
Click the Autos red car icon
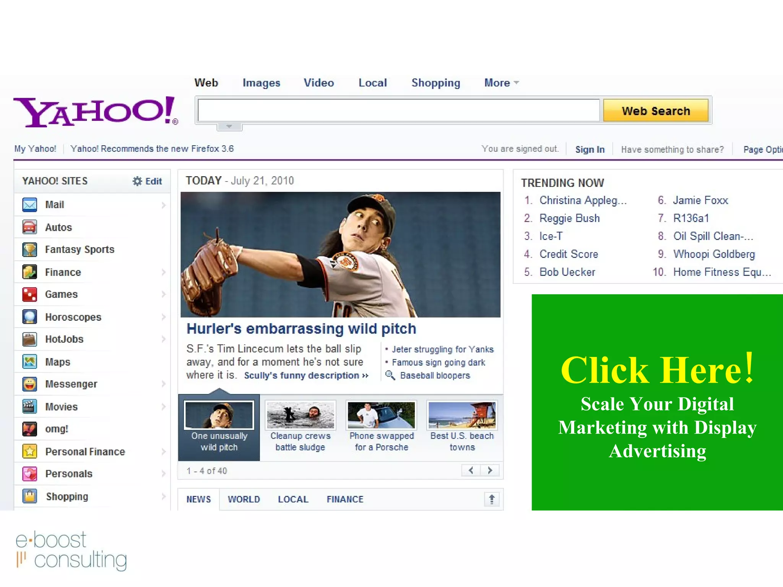click(29, 227)
